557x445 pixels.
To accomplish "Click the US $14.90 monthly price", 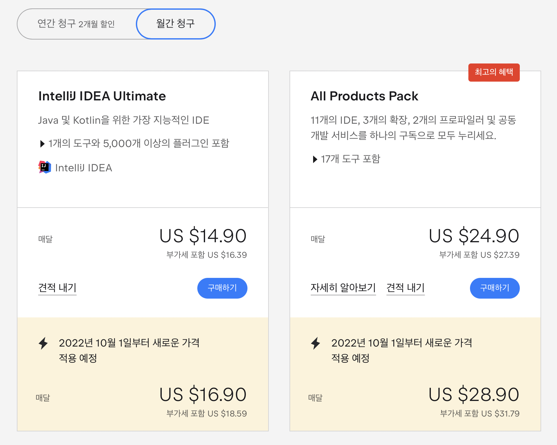I will point(203,236).
